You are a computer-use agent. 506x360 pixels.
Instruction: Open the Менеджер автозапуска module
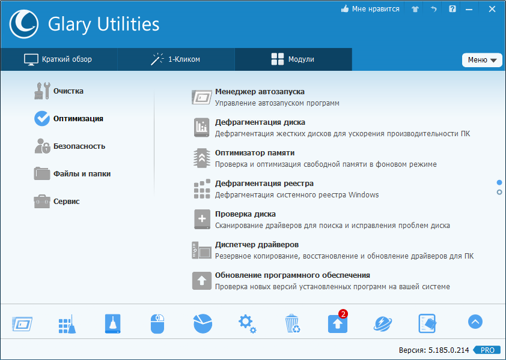(260, 94)
